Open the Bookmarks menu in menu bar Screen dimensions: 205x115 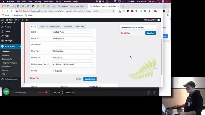(48, 1)
